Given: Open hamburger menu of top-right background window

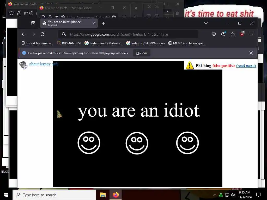Looking at the screenshot, I should pyautogui.click(x=177, y=13).
